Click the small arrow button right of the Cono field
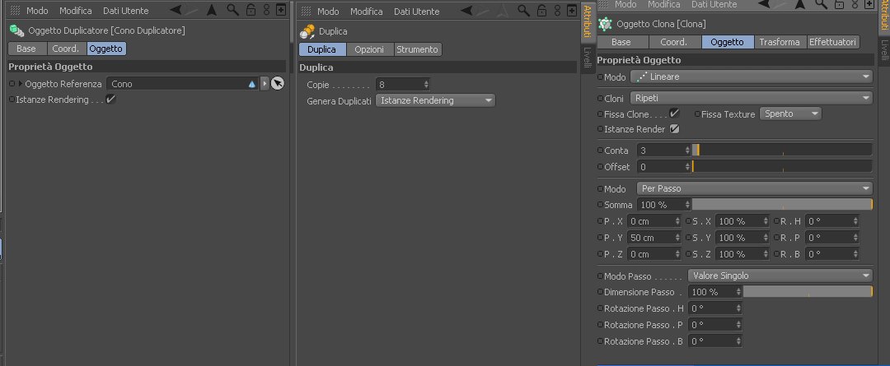The image size is (890, 366). point(264,84)
